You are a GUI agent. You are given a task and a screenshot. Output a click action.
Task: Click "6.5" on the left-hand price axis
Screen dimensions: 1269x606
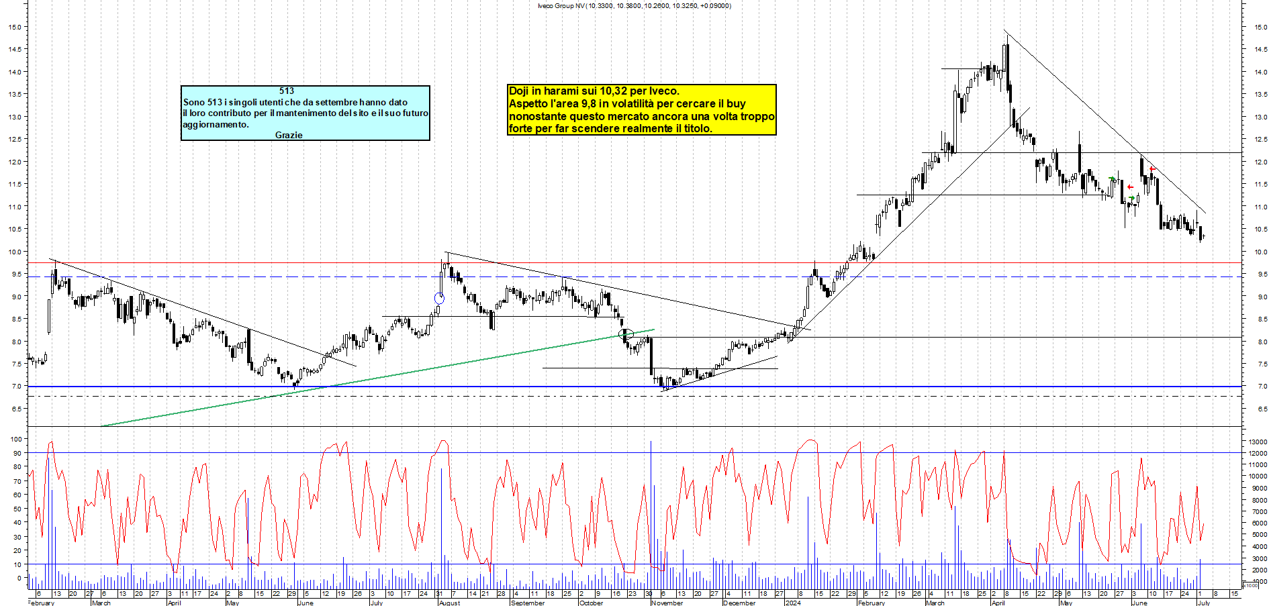[x=15, y=409]
